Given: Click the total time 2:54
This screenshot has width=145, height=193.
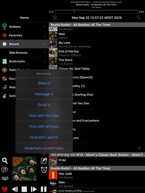Looking at the screenshot, I should (x=141, y=12).
